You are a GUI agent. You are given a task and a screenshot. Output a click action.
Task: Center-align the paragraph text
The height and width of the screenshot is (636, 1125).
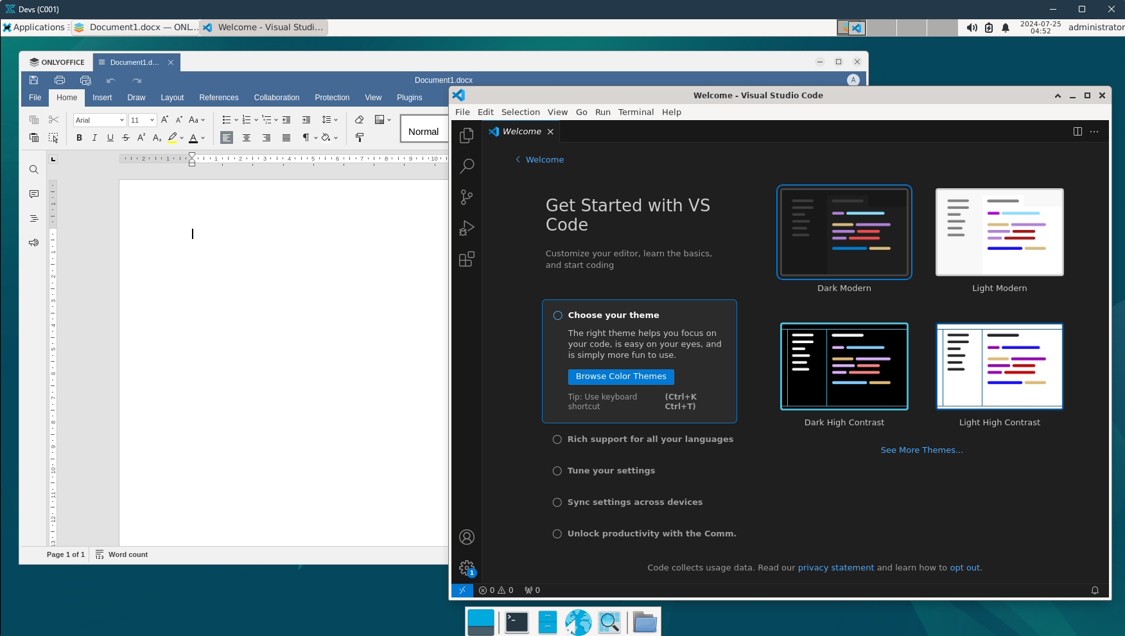247,137
